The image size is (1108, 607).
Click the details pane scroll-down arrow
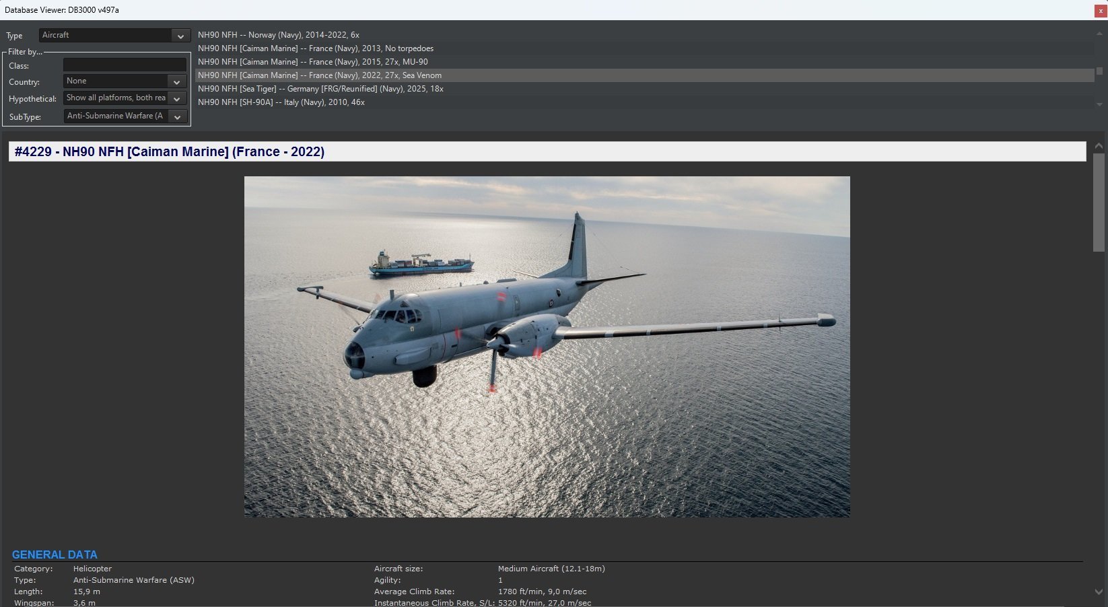[x=1099, y=592]
